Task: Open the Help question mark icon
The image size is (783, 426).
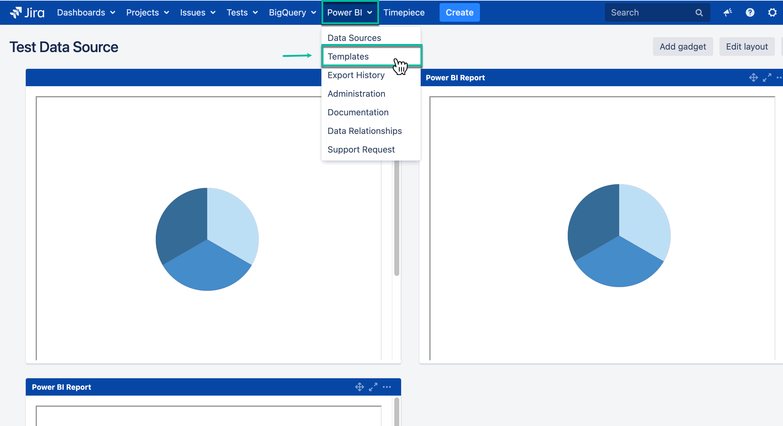Action: 750,12
